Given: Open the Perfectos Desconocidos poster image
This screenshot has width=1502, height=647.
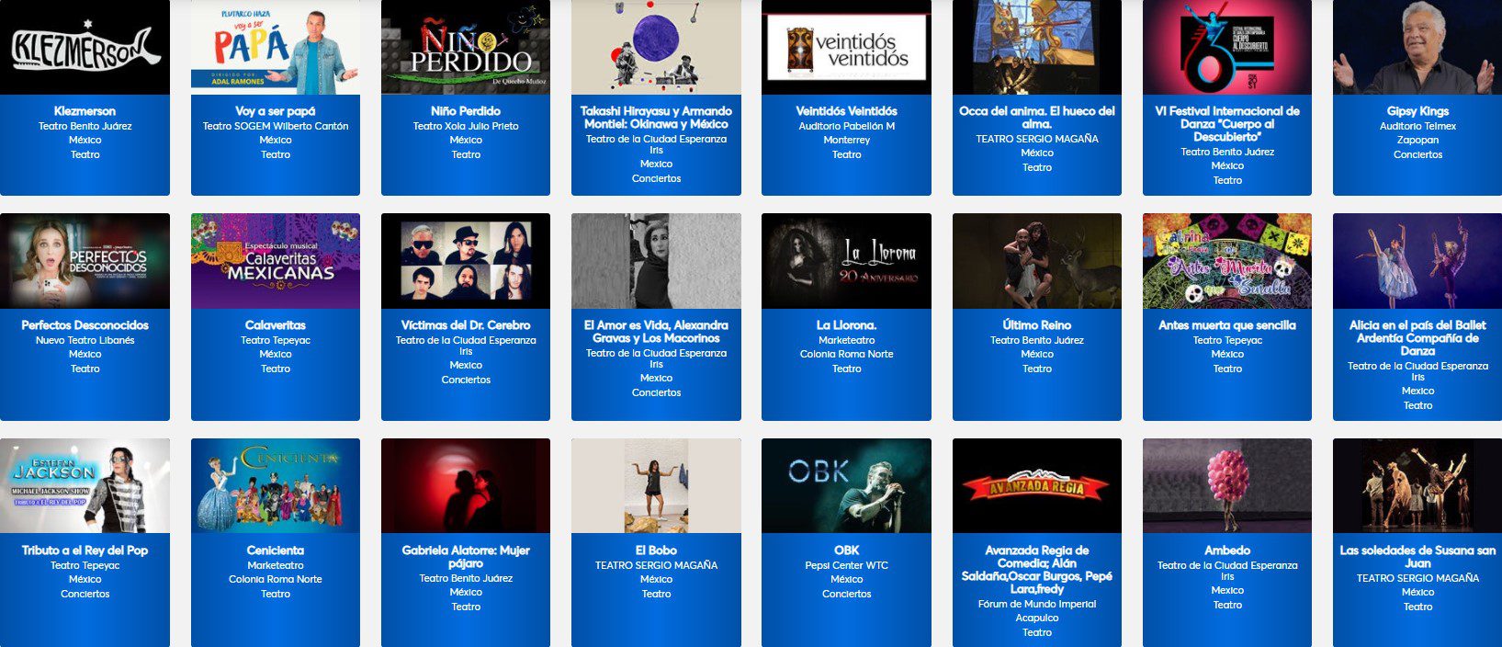Looking at the screenshot, I should click(x=85, y=261).
